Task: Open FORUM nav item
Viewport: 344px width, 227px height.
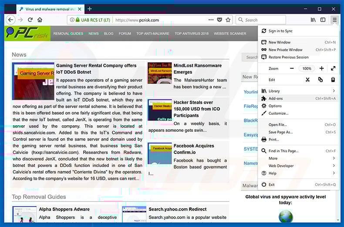Action: point(125,33)
